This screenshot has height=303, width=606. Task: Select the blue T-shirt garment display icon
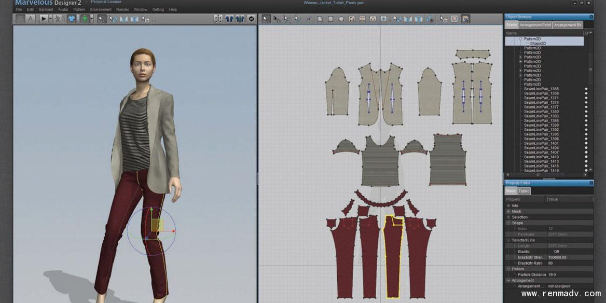[71, 19]
